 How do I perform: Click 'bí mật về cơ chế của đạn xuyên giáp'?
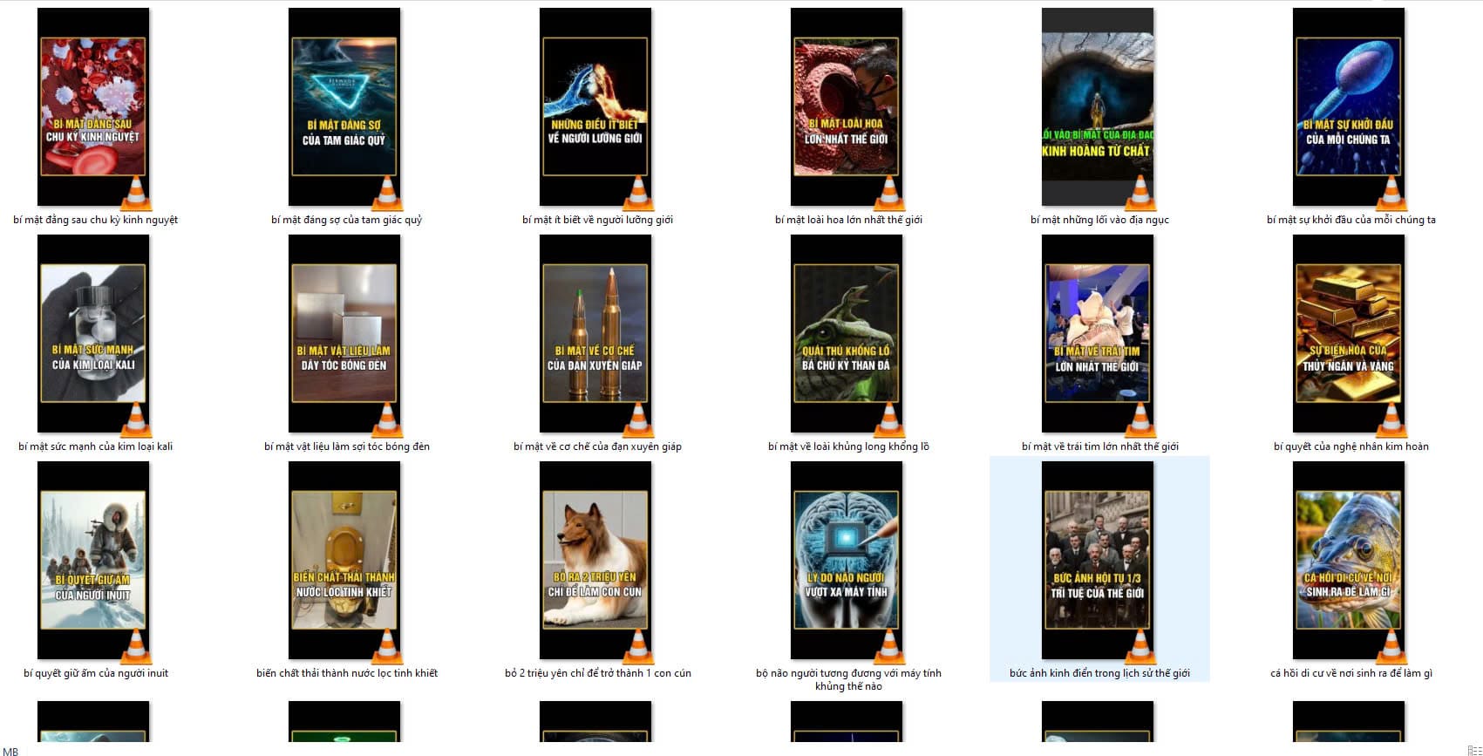pos(597,446)
